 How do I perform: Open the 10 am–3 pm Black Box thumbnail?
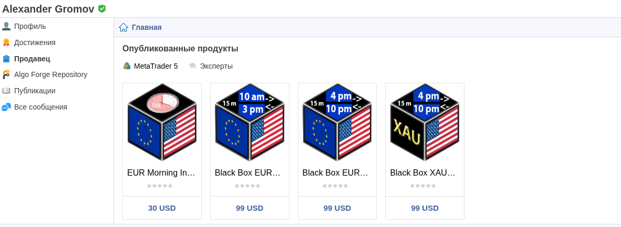pos(250,122)
